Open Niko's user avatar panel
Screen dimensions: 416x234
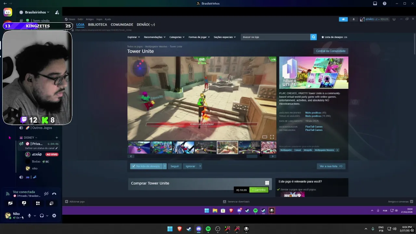[8, 215]
